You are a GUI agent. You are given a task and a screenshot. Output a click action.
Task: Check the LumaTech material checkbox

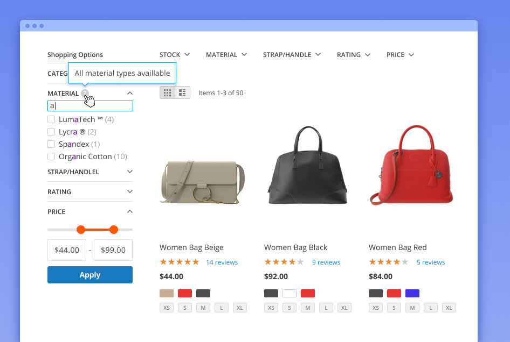click(51, 119)
